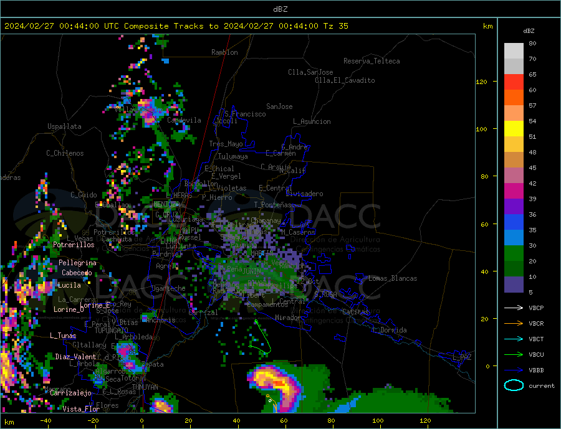This screenshot has height=429, width=561.
Task: Click the UTC Composite Tracks timestamp header
Action: click(176, 26)
